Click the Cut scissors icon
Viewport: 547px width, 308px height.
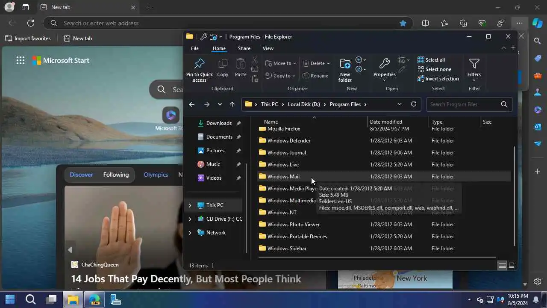pyautogui.click(x=255, y=60)
